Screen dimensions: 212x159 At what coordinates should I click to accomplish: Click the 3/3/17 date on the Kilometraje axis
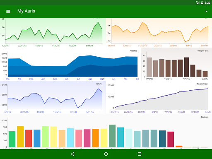pyautogui.click(x=208, y=112)
